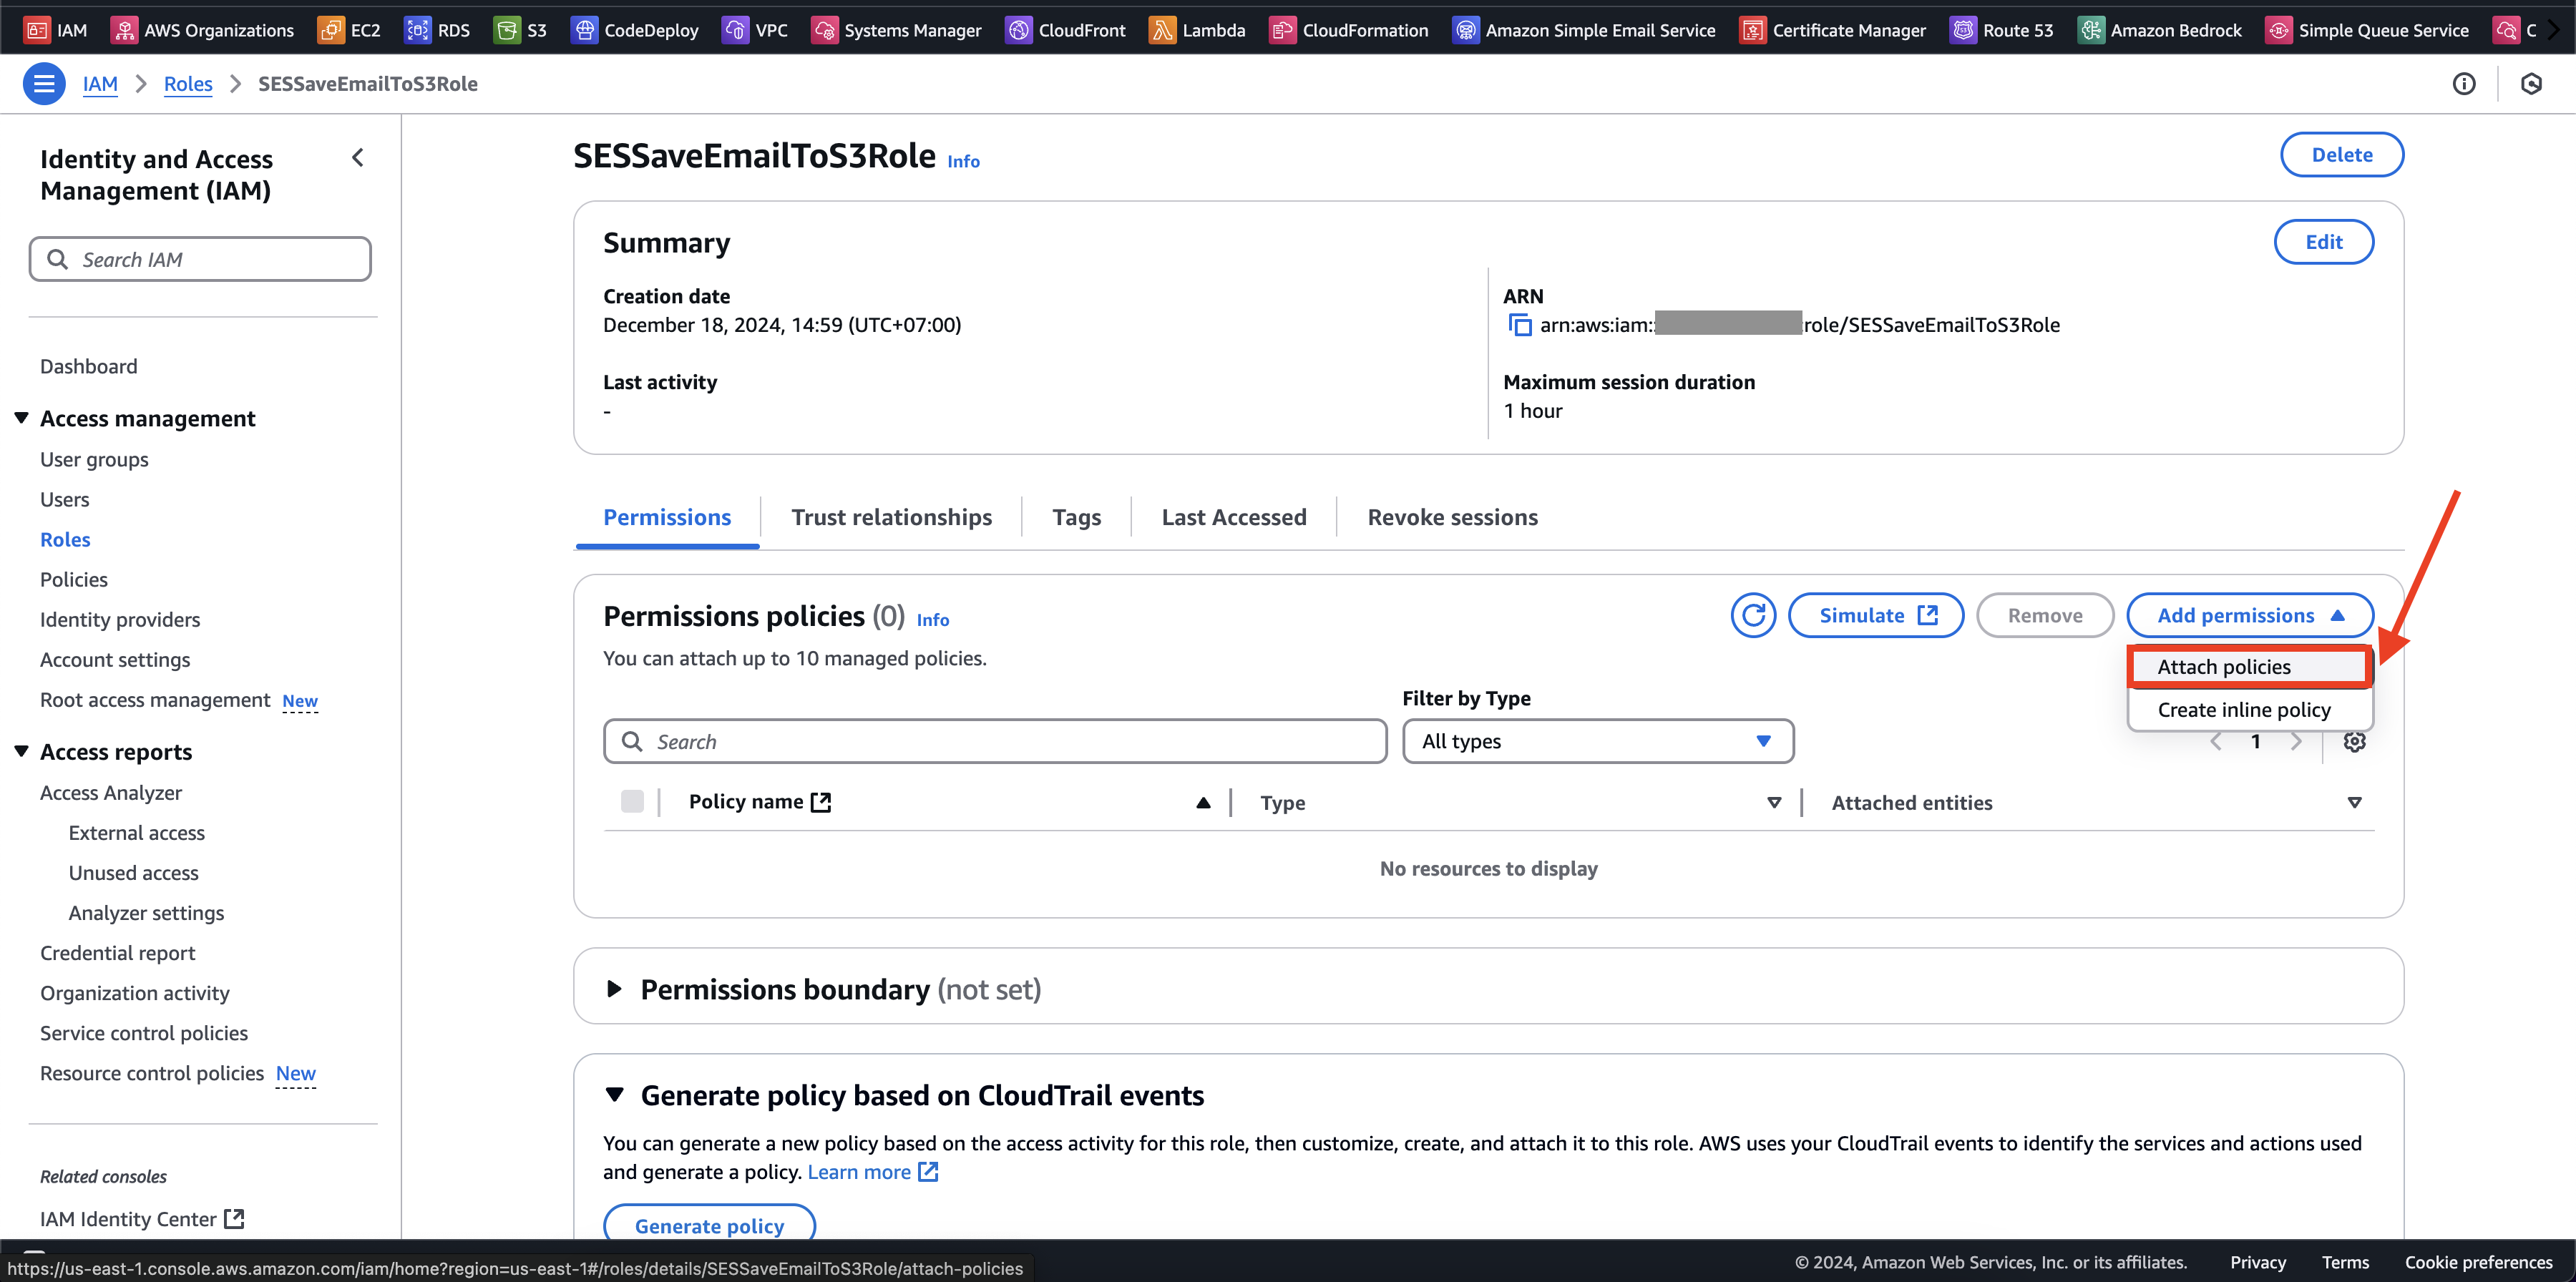Open the Learn more link

pyautogui.click(x=872, y=1172)
